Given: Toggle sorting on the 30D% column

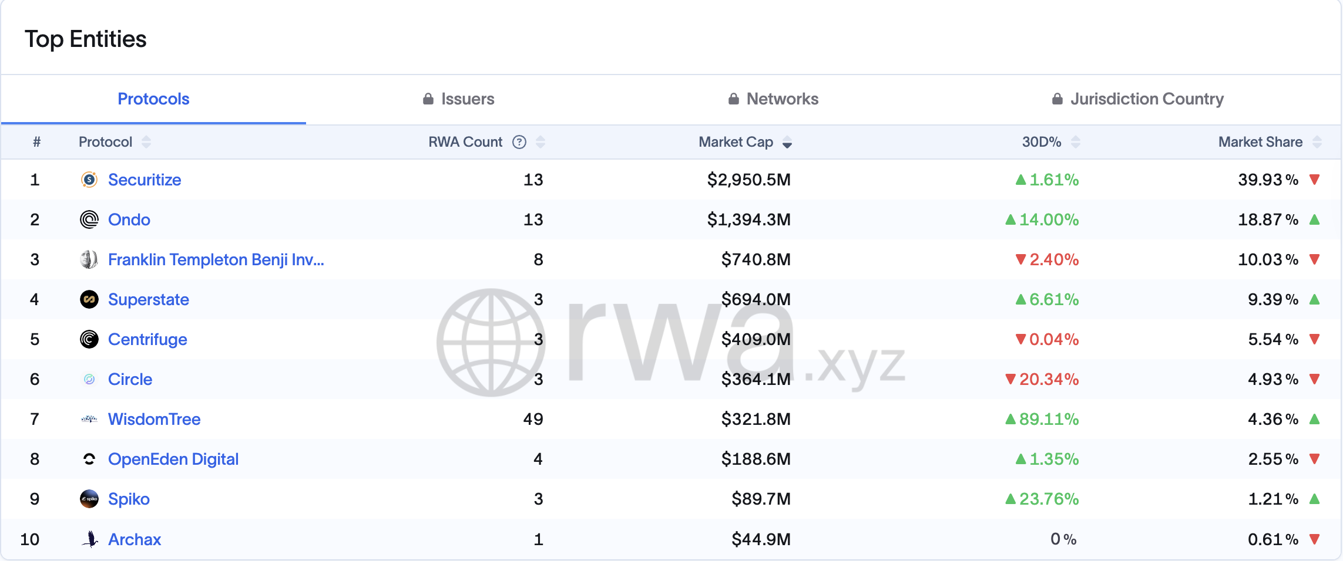Looking at the screenshot, I should click(x=1076, y=141).
